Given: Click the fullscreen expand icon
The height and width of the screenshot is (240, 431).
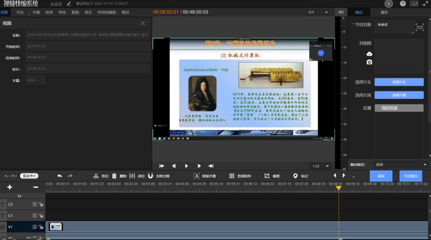Looking at the screenshot, I should [425, 4].
